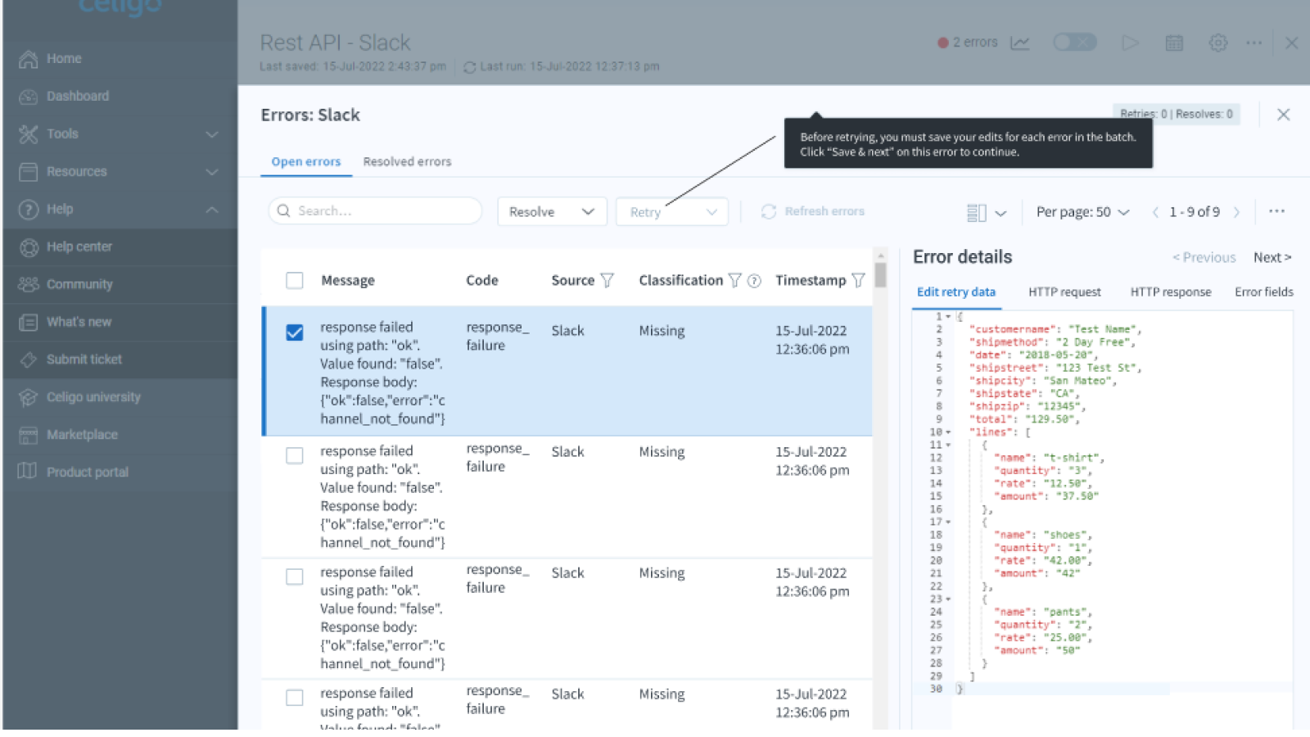The width and height of the screenshot is (1310, 737).
Task: Click the Tools wrench icon
Action: 29,134
